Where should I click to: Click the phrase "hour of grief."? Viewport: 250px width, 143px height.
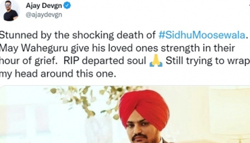click(x=29, y=61)
